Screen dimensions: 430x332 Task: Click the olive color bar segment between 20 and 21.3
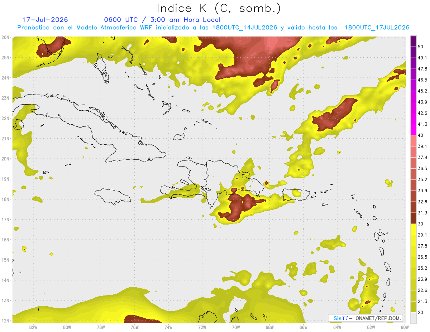pyautogui.click(x=413, y=306)
